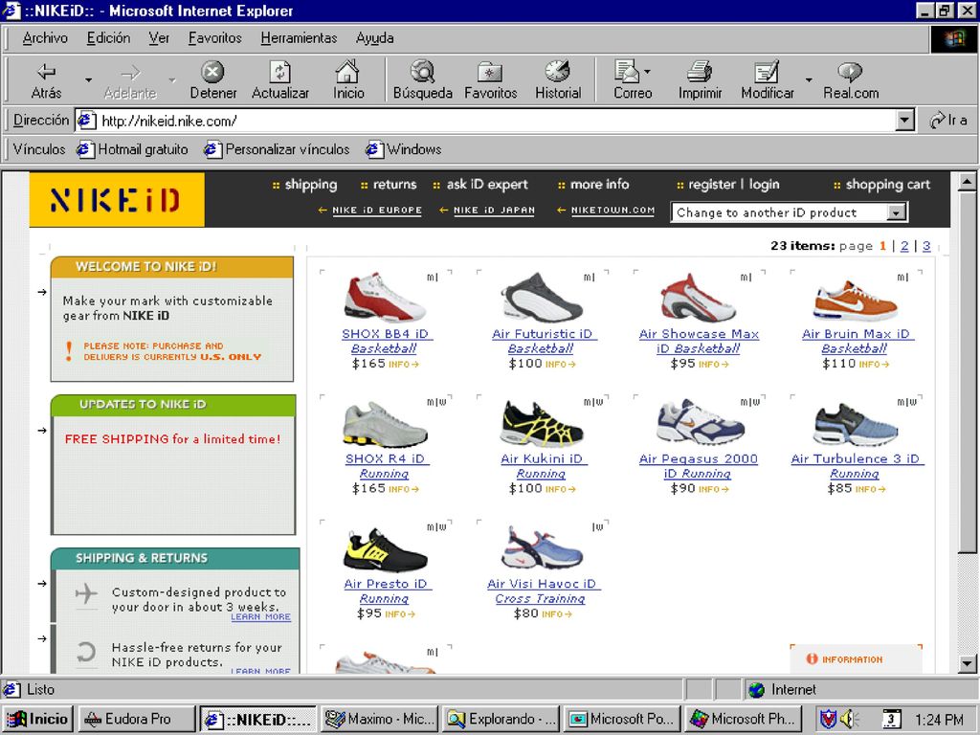Open the Ver menu
The height and width of the screenshot is (735, 980).
[159, 38]
